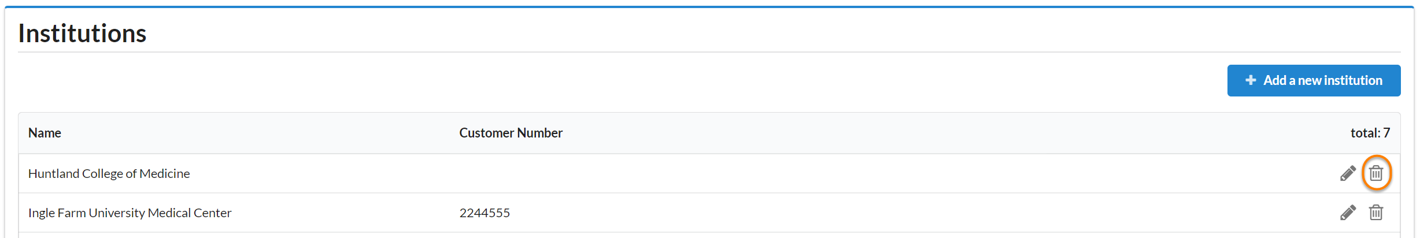This screenshot has width=1420, height=238.
Task: Click the word 'Number' in the table header
Action: coord(539,133)
